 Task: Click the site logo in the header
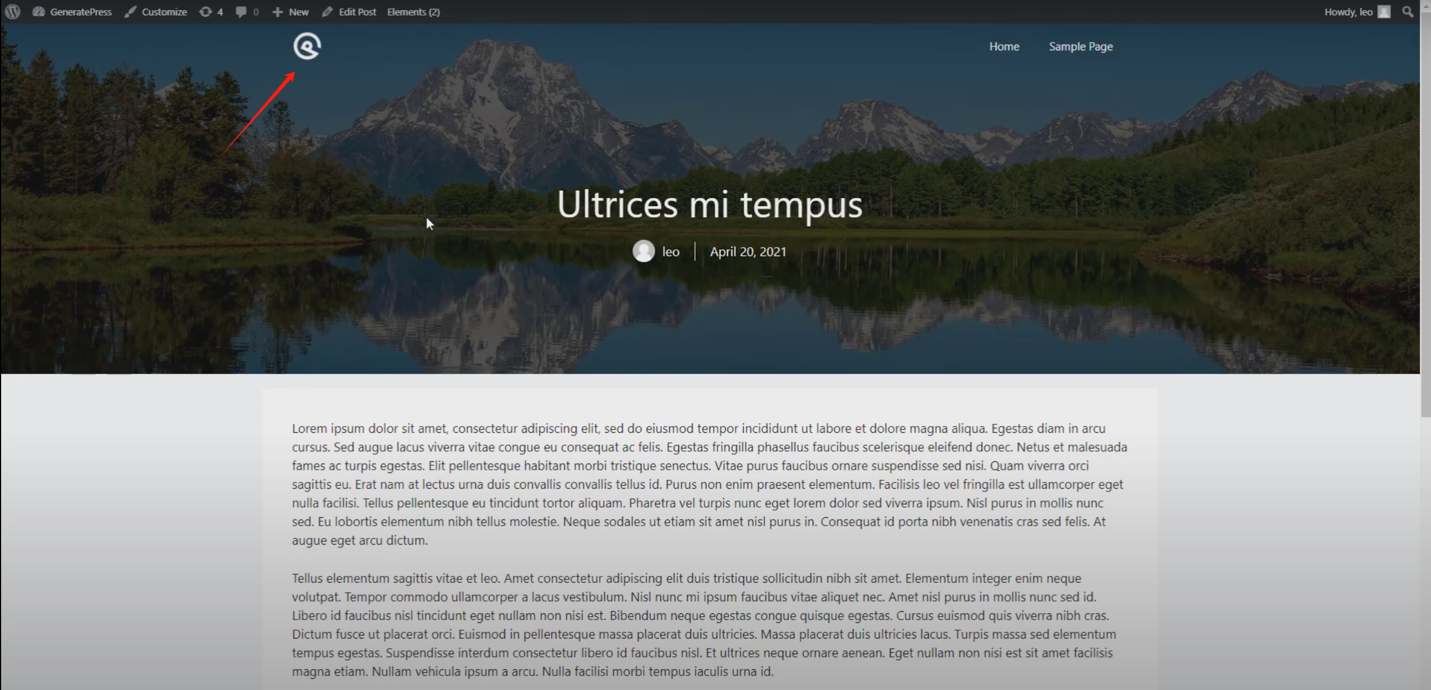click(x=307, y=46)
